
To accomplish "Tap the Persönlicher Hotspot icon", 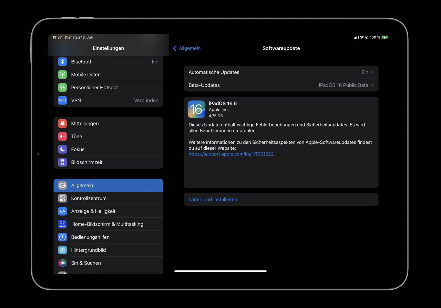I will 62,88.
